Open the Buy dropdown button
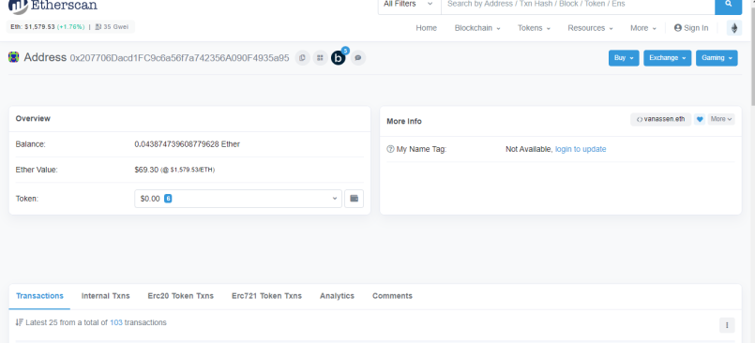 [x=624, y=58]
